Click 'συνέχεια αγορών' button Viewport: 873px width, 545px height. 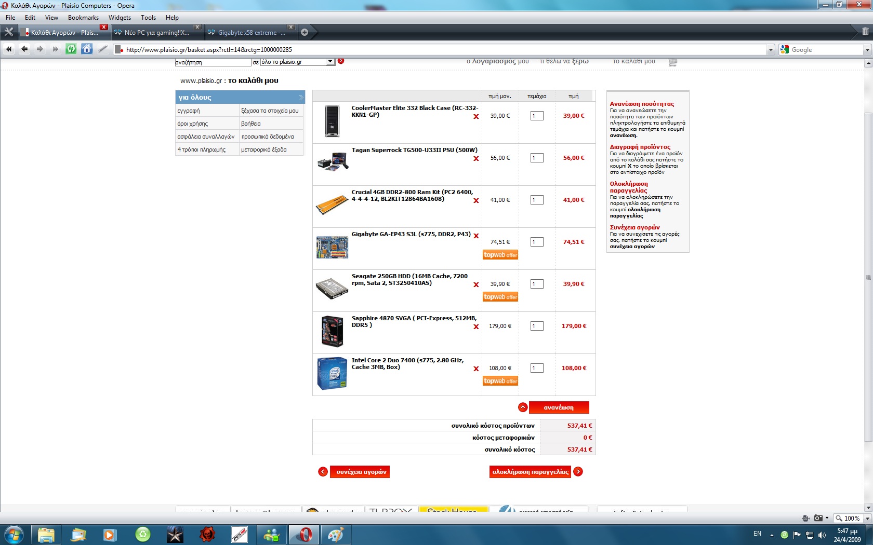coord(360,472)
